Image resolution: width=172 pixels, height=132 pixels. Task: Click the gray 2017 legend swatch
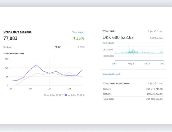(x=44, y=95)
